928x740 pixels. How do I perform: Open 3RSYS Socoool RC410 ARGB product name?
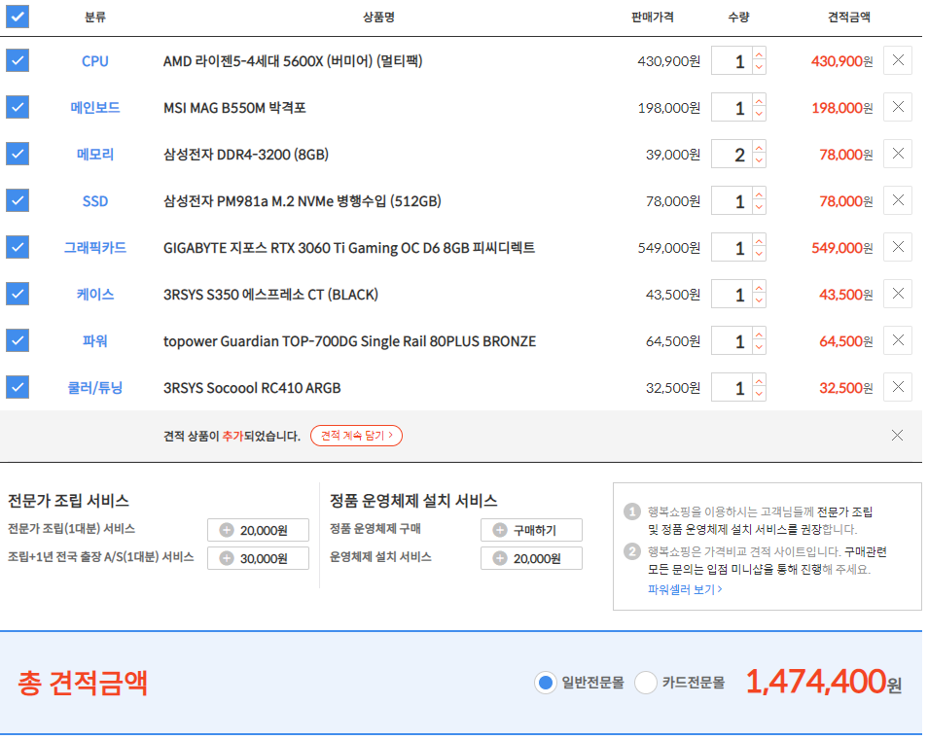tap(252, 388)
